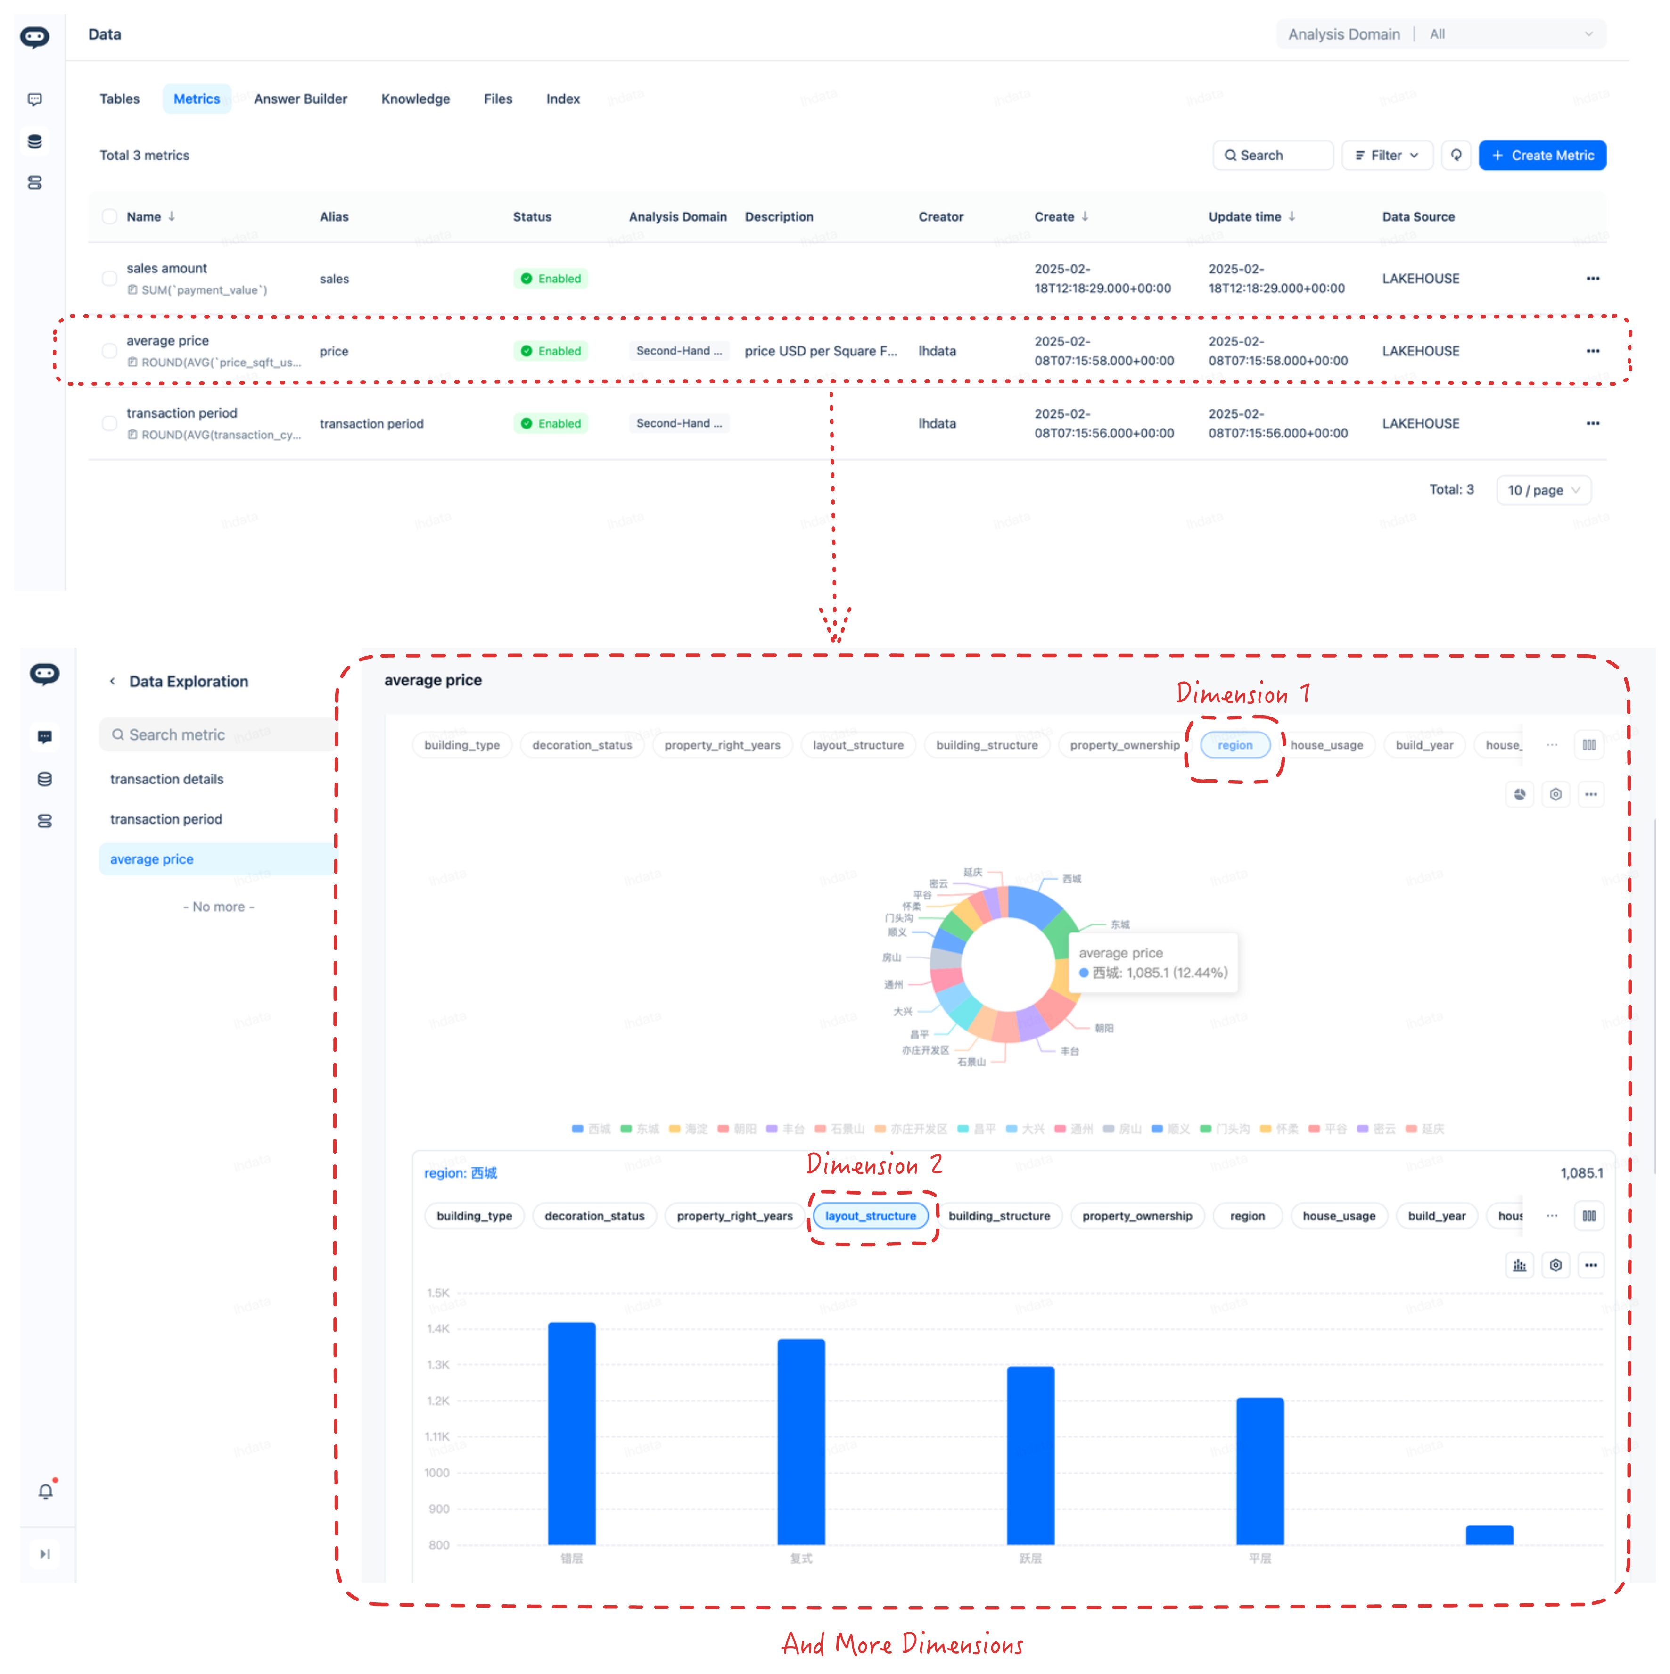Image resolution: width=1670 pixels, height=1674 pixels.
Task: Tick the transaction period row checkbox
Action: coord(109,423)
